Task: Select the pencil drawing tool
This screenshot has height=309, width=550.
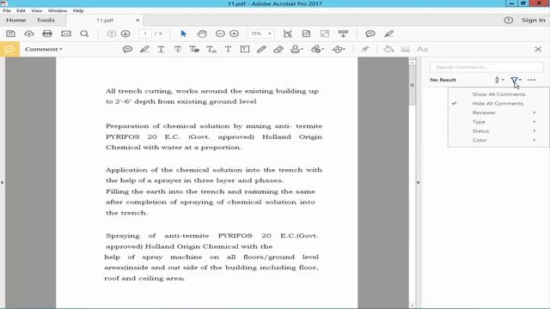Action: (261, 49)
